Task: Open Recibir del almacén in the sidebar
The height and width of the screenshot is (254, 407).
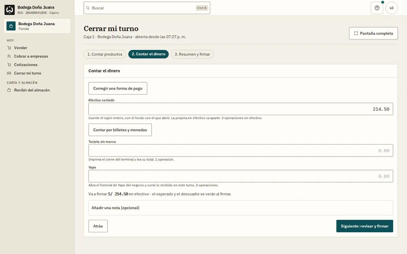Action: (37, 90)
